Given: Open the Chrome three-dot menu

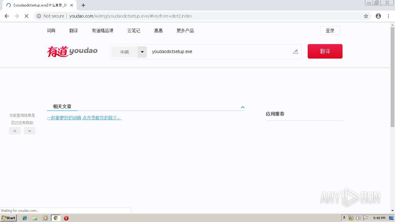Looking at the screenshot, I should (388, 16).
